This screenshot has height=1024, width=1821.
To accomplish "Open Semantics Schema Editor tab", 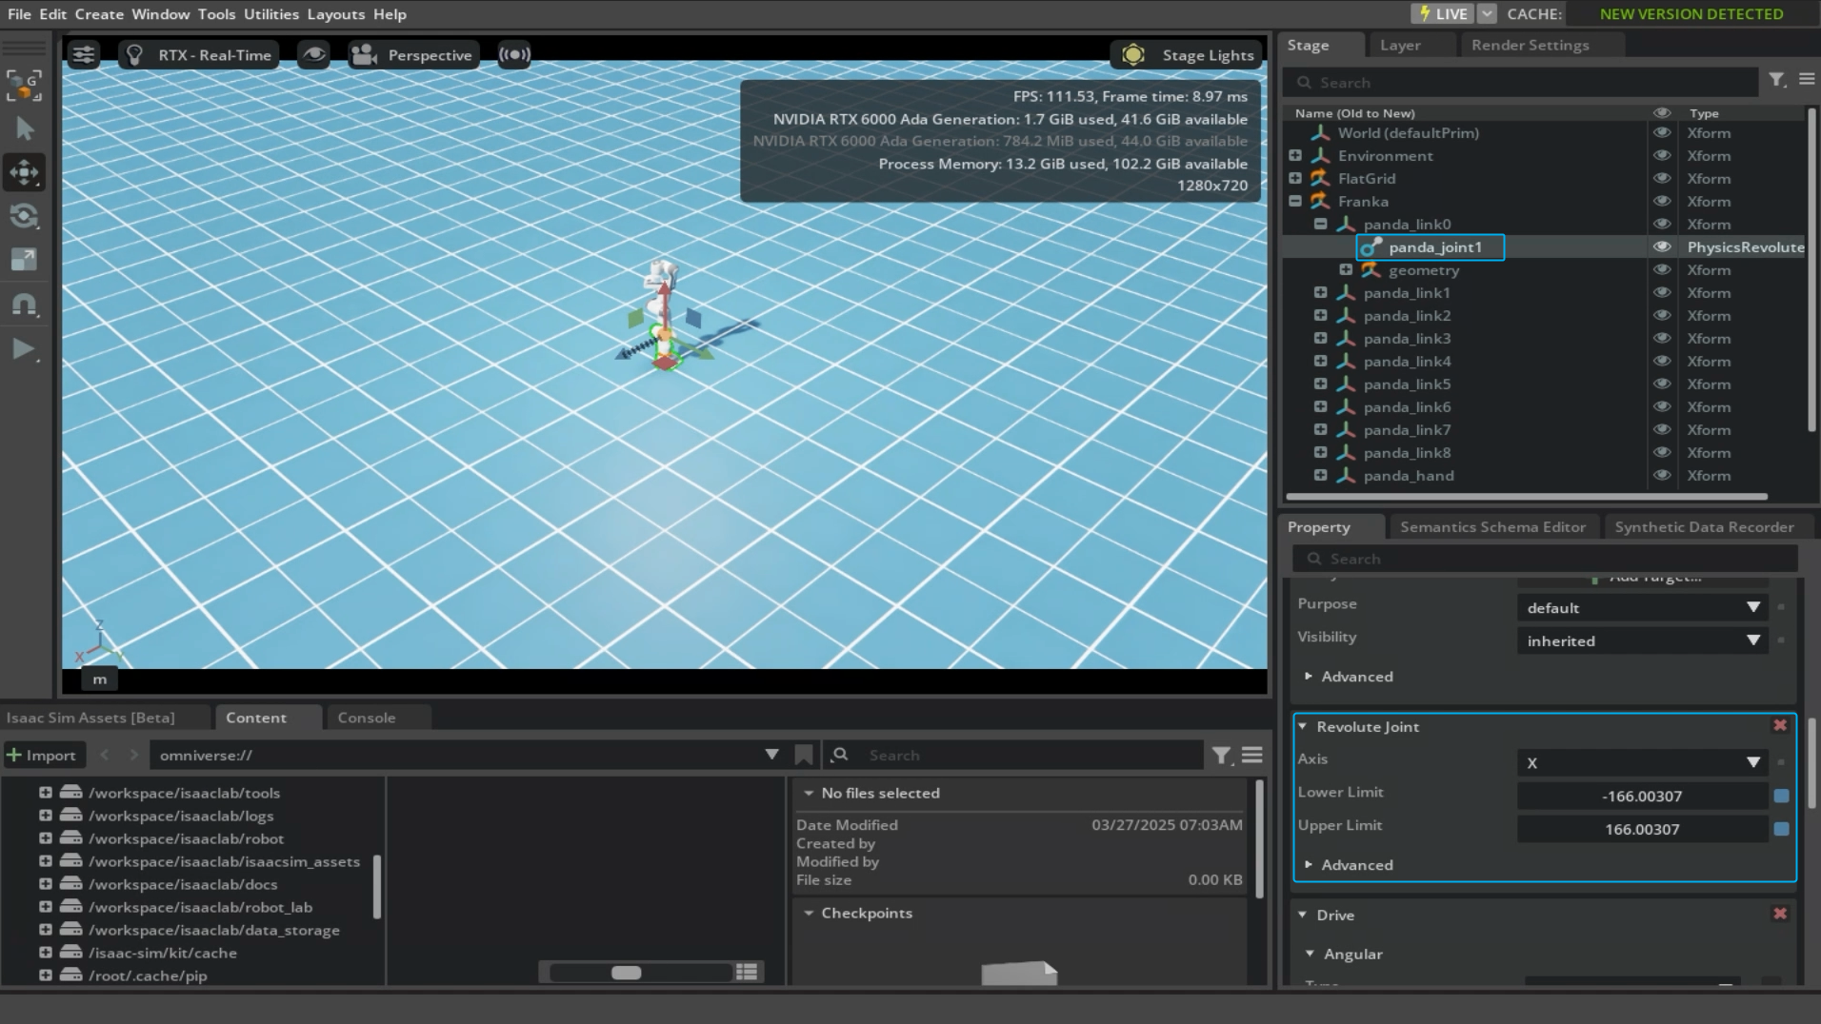I will pyautogui.click(x=1492, y=526).
